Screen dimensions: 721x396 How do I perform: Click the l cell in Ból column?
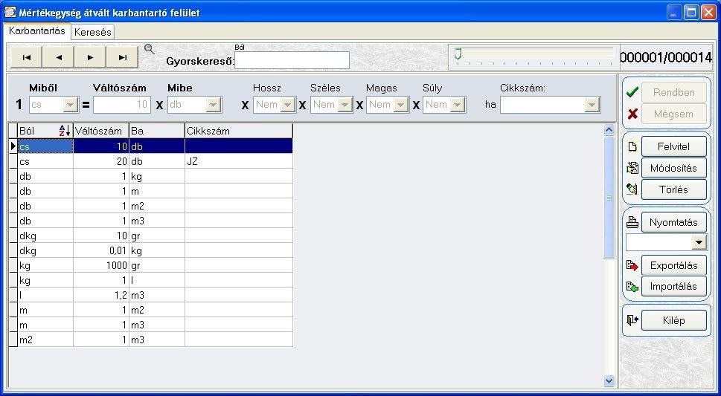point(45,295)
